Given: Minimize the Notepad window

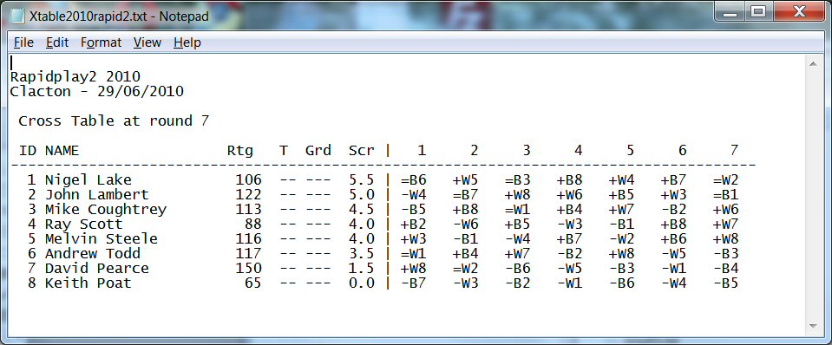Looking at the screenshot, I should coord(730,12).
